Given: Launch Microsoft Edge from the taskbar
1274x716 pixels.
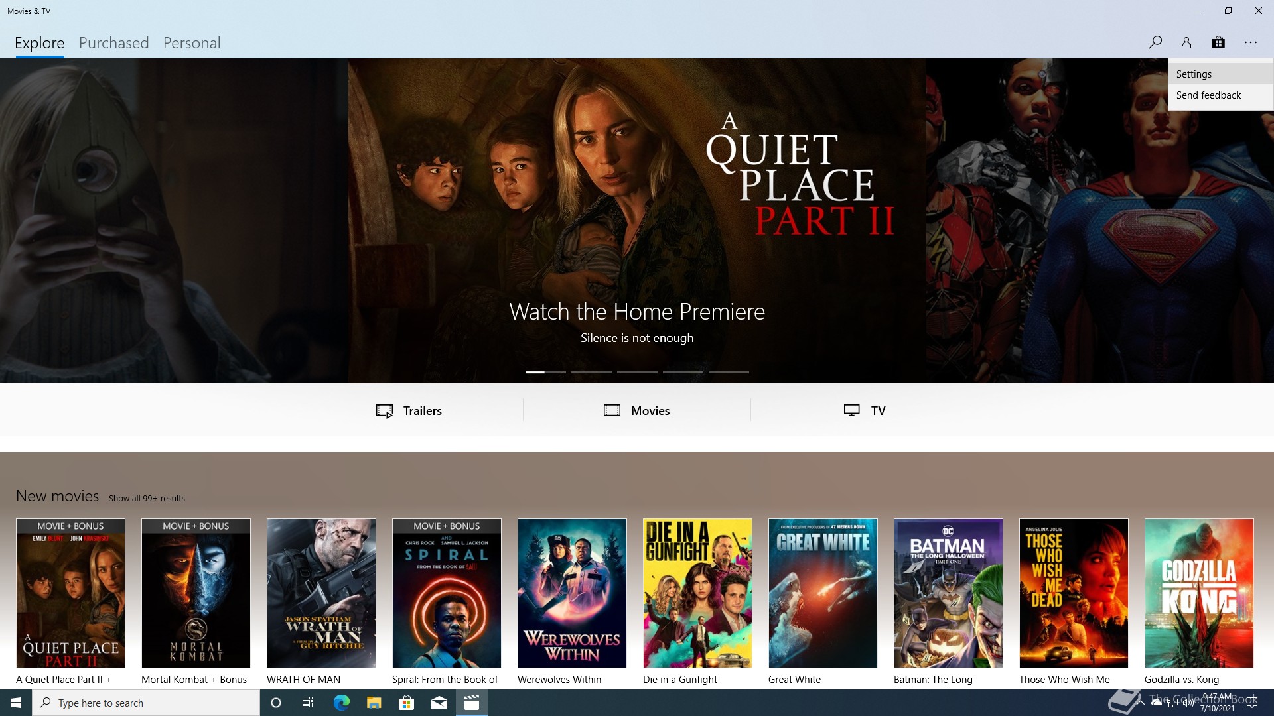Looking at the screenshot, I should (x=341, y=703).
